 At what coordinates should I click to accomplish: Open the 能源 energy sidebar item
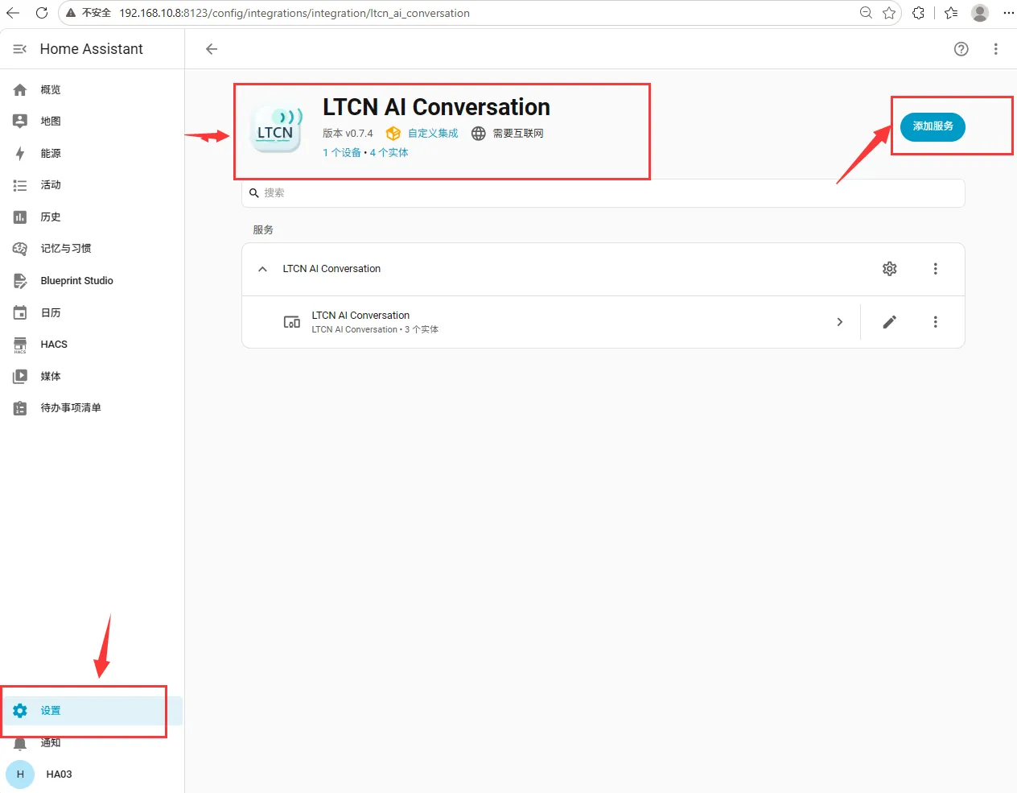coord(92,154)
